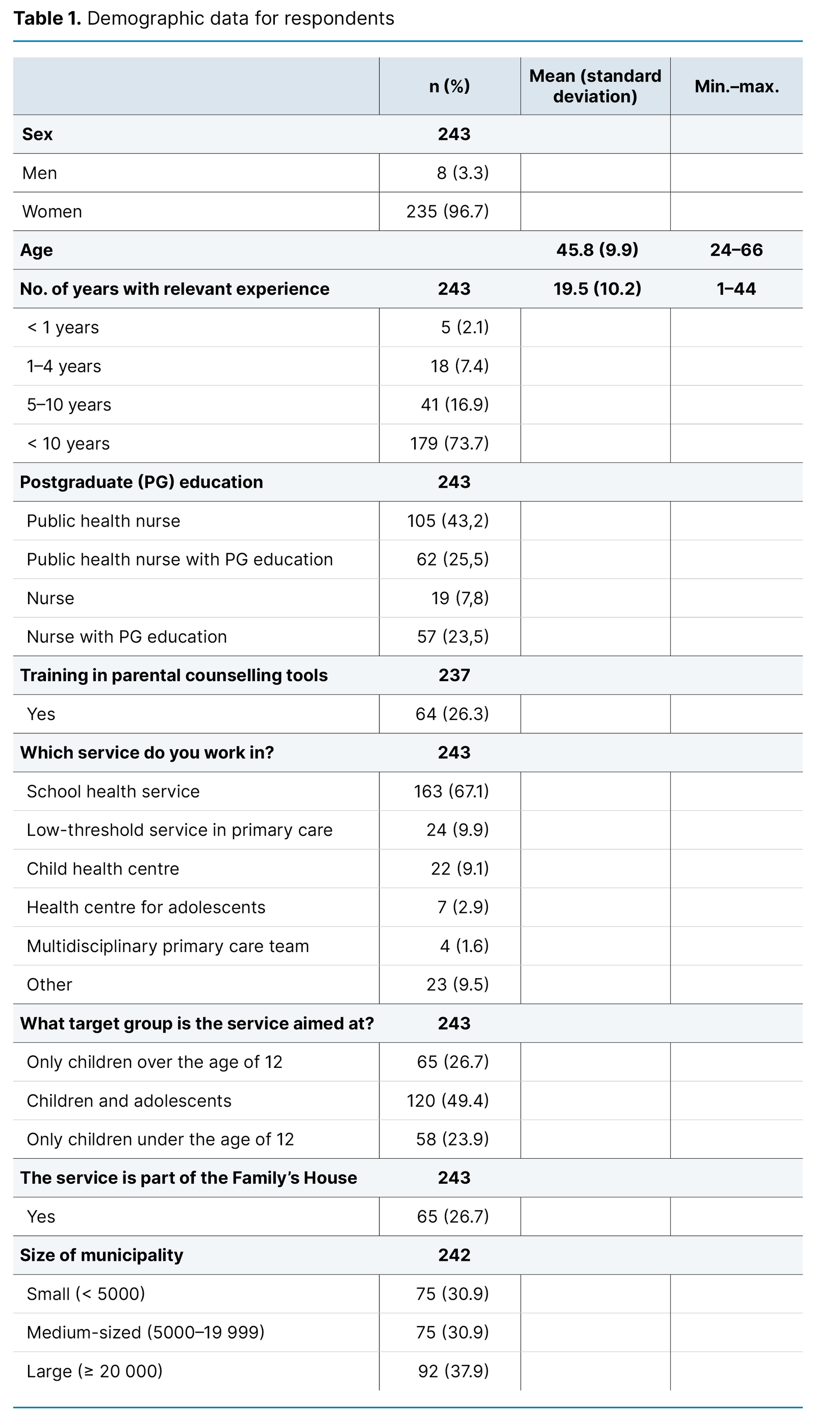Click the age mean value 45.8 (9.9)
This screenshot has width=816, height=1421.
[x=597, y=250]
